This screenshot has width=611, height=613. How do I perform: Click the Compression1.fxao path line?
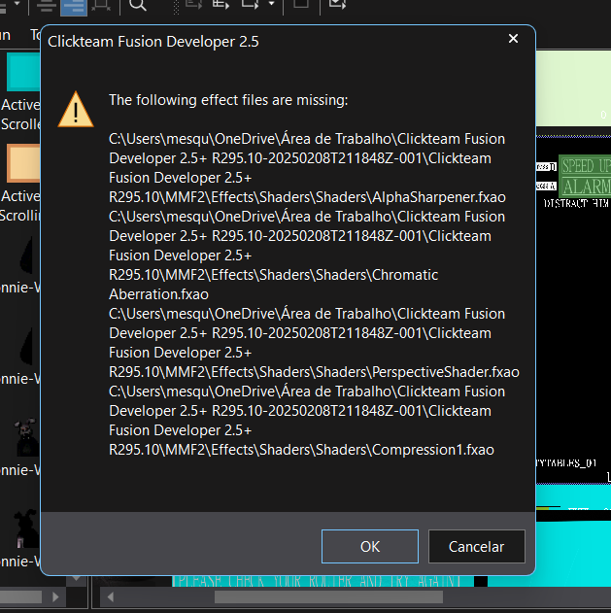[x=301, y=450]
